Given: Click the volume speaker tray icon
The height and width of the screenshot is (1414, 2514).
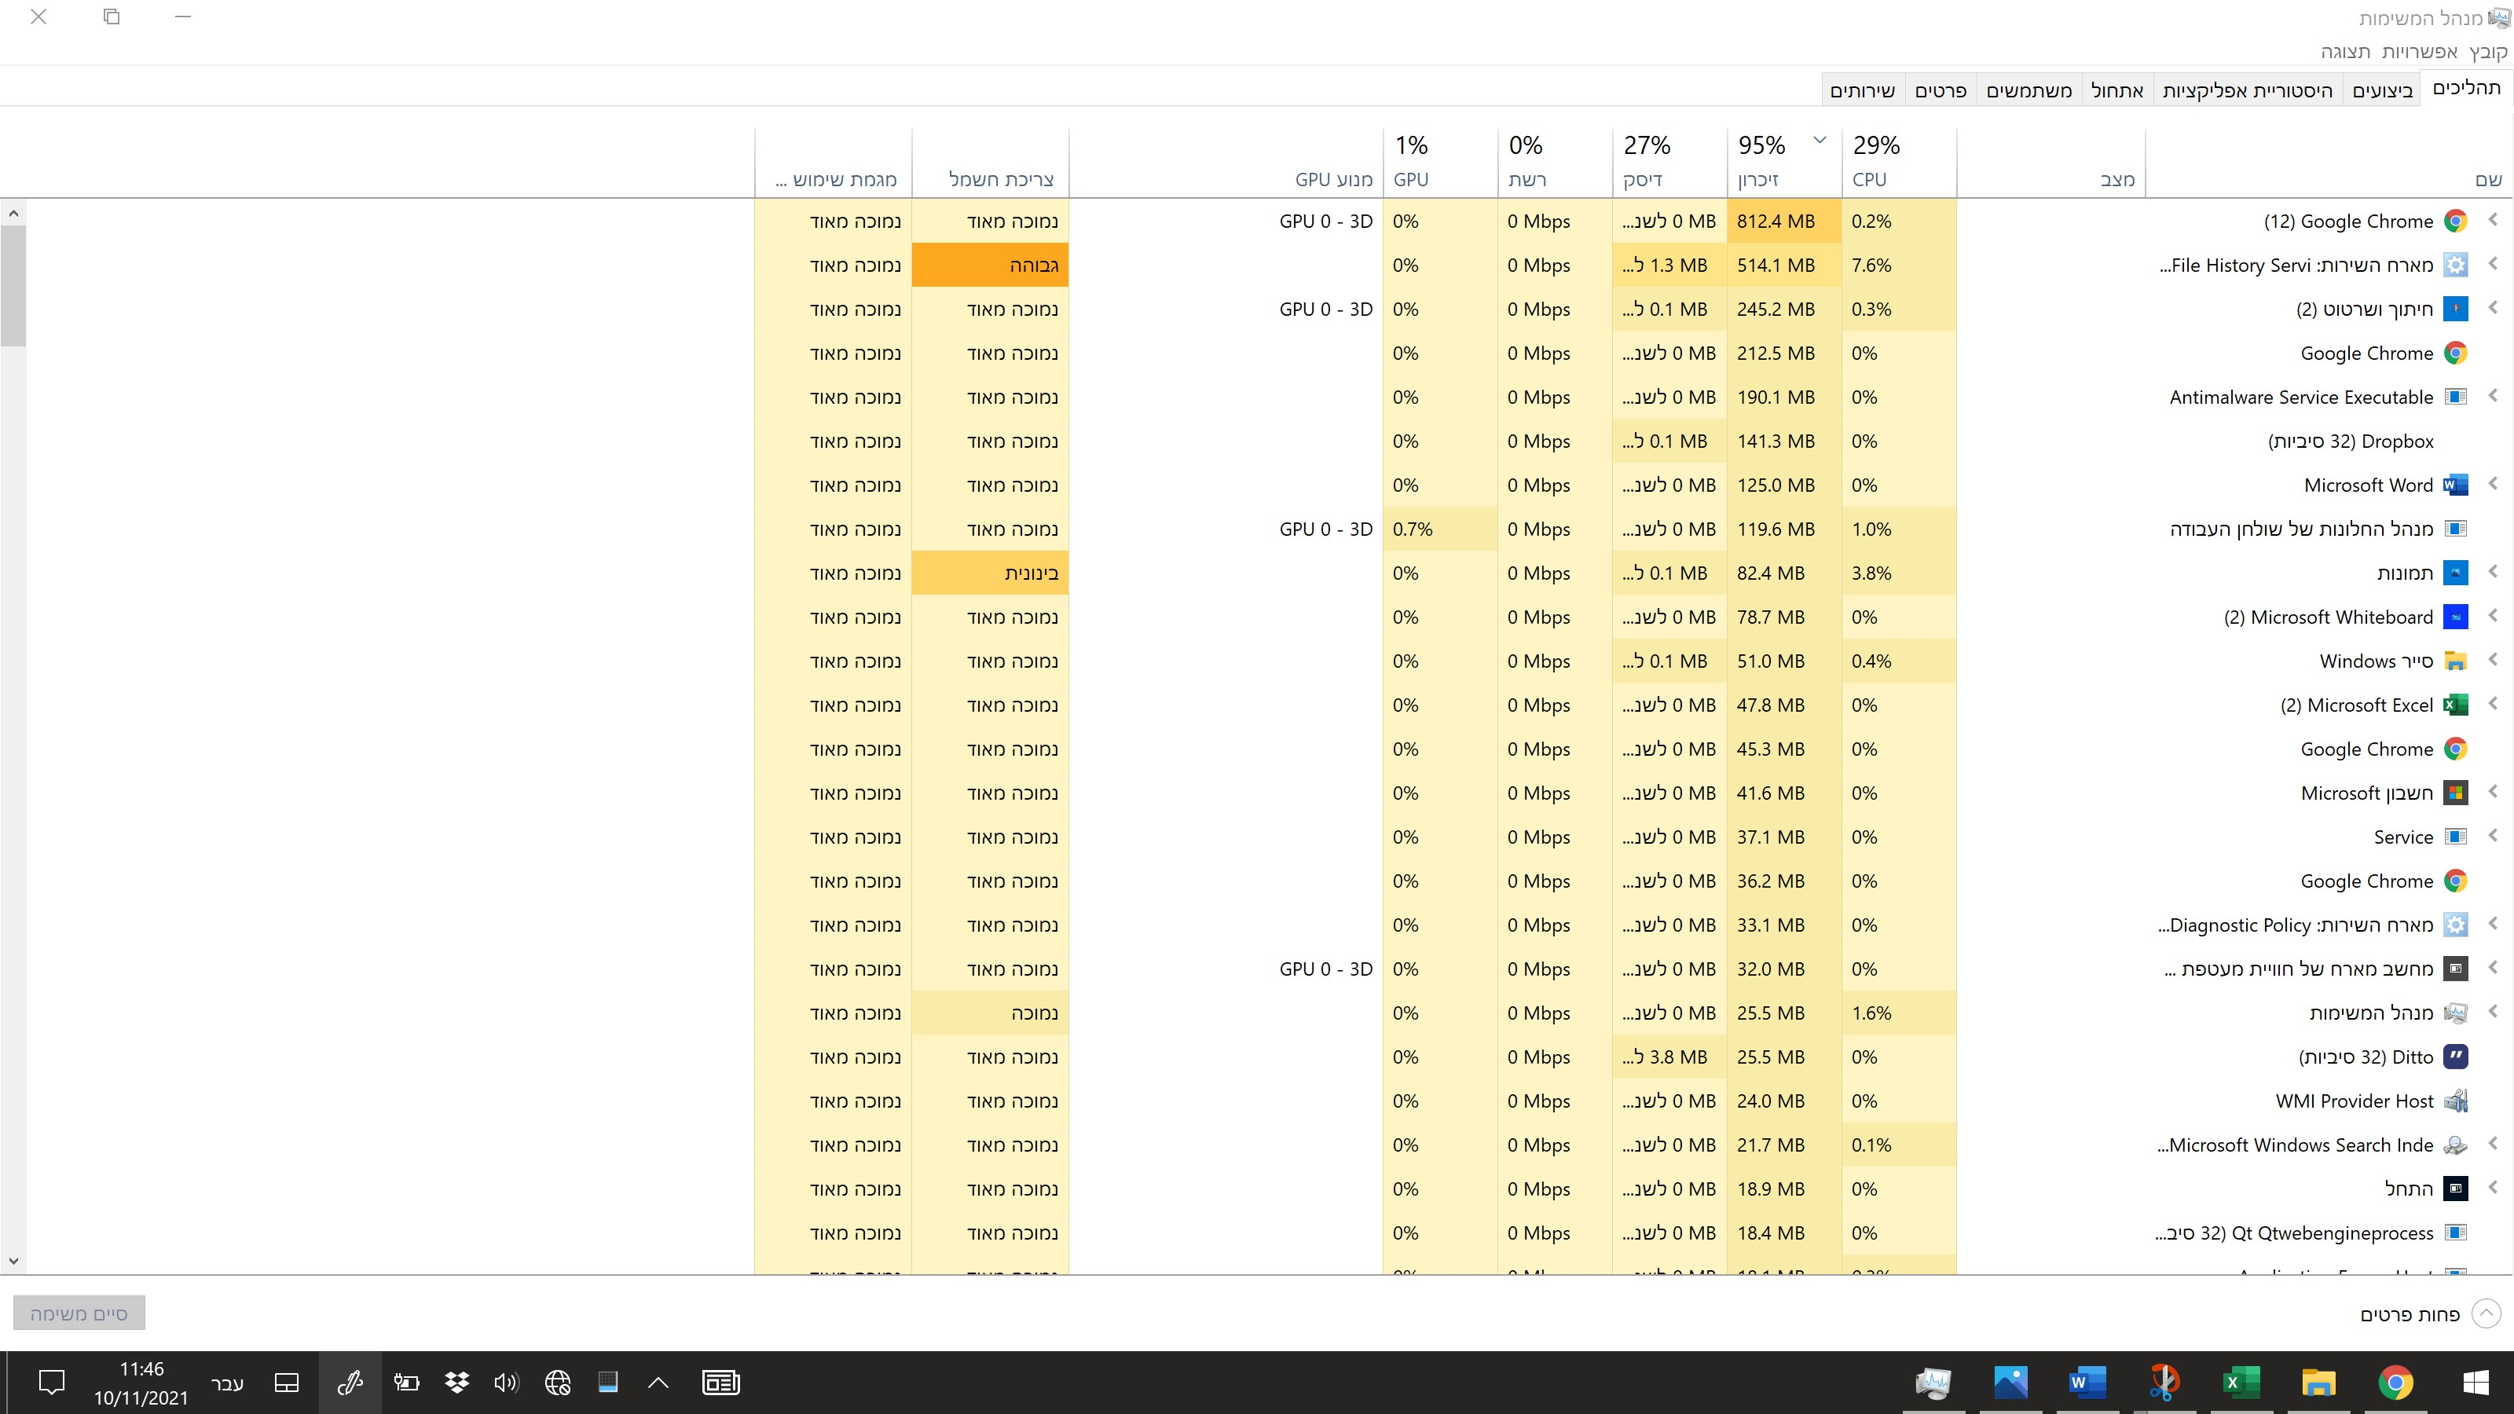Looking at the screenshot, I should (505, 1382).
